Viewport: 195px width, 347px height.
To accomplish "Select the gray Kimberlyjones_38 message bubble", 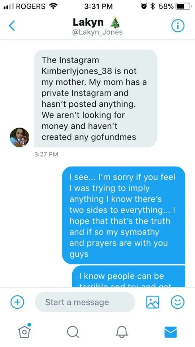I will coord(96,98).
